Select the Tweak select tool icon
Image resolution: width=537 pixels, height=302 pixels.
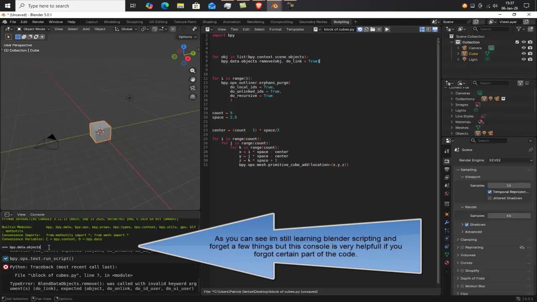tap(8, 37)
